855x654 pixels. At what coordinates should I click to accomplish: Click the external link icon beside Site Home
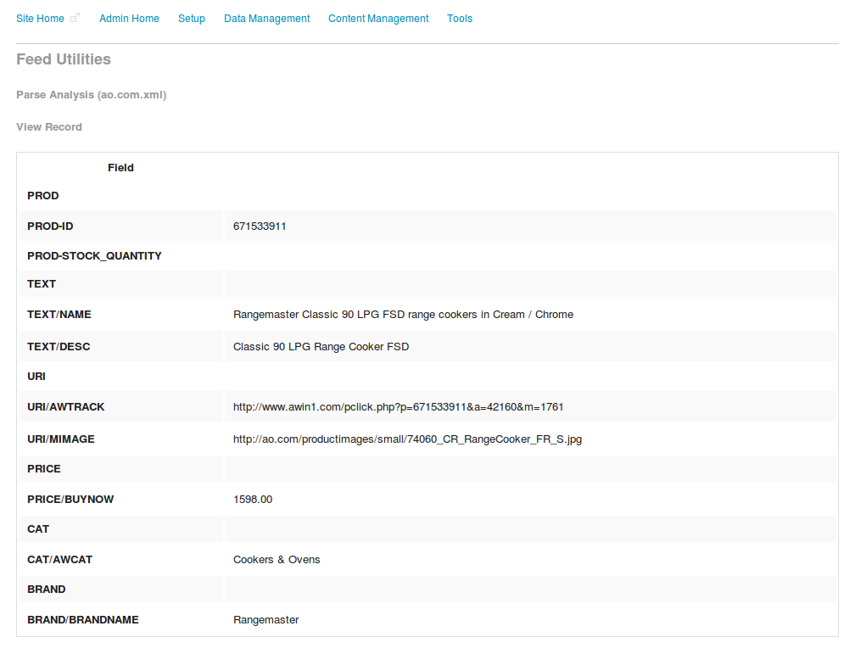tap(75, 18)
